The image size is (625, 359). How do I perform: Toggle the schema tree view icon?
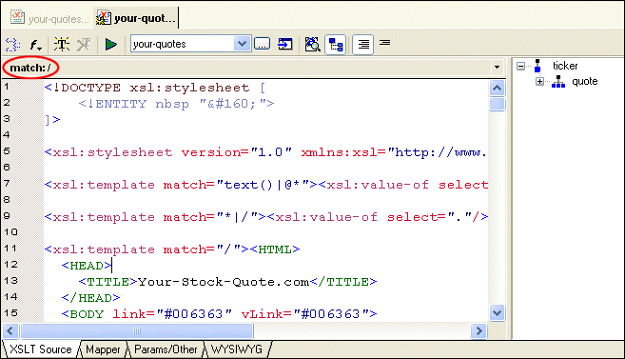click(335, 45)
